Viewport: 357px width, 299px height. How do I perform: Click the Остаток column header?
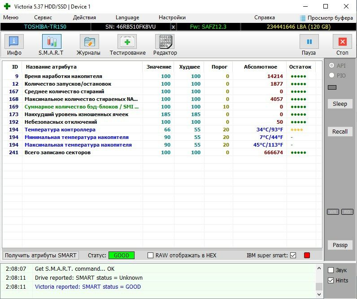coord(300,67)
